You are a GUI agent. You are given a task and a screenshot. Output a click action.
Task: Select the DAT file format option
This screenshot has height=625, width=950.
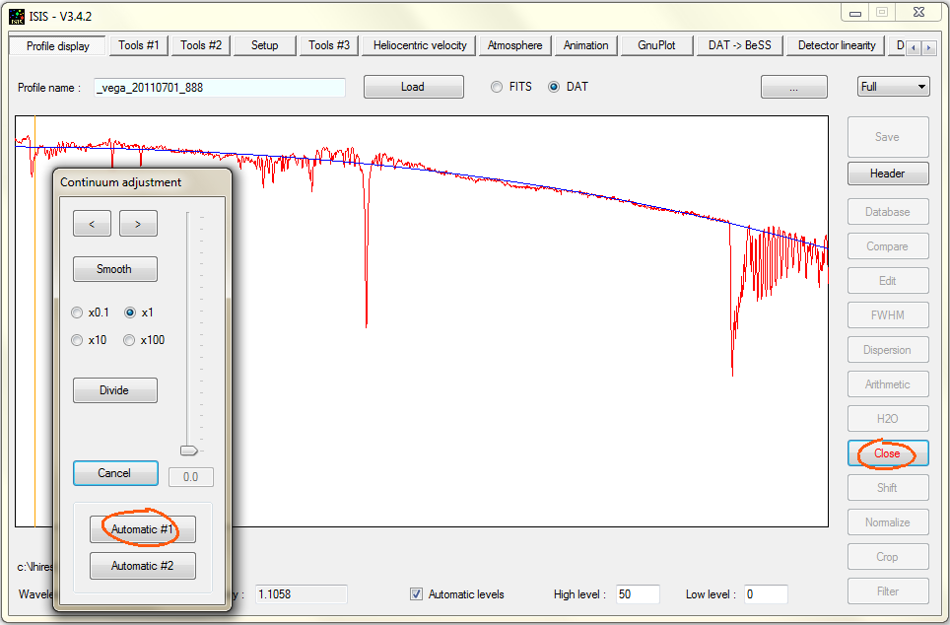click(x=554, y=87)
